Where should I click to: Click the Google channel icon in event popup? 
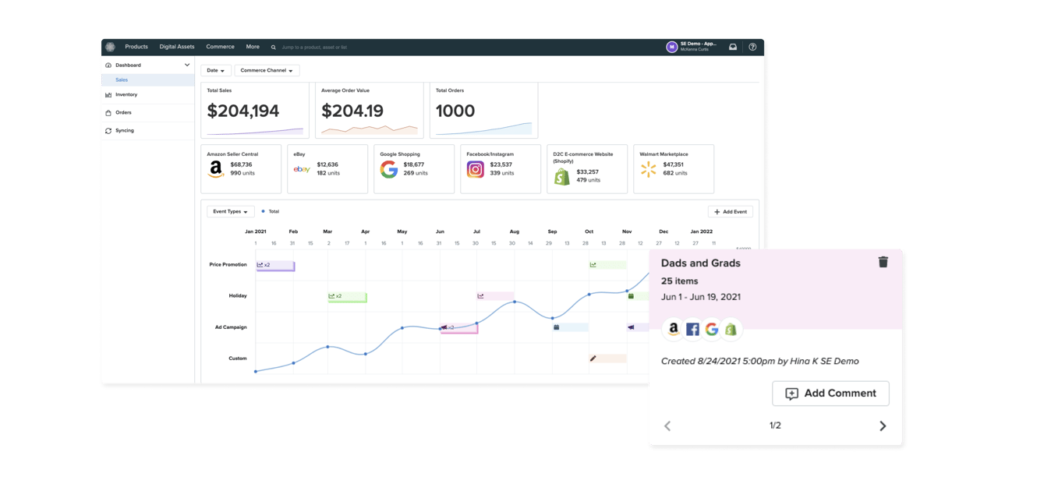coord(711,330)
